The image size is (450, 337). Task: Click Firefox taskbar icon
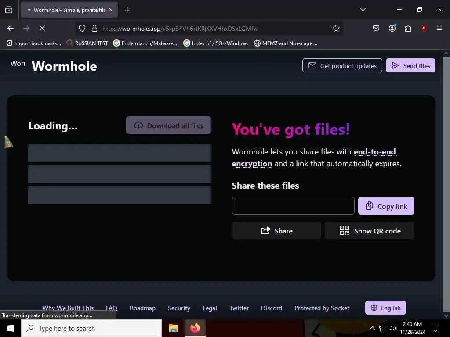195,328
